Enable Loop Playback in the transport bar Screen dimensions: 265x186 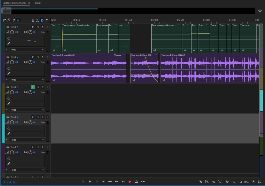136,182
